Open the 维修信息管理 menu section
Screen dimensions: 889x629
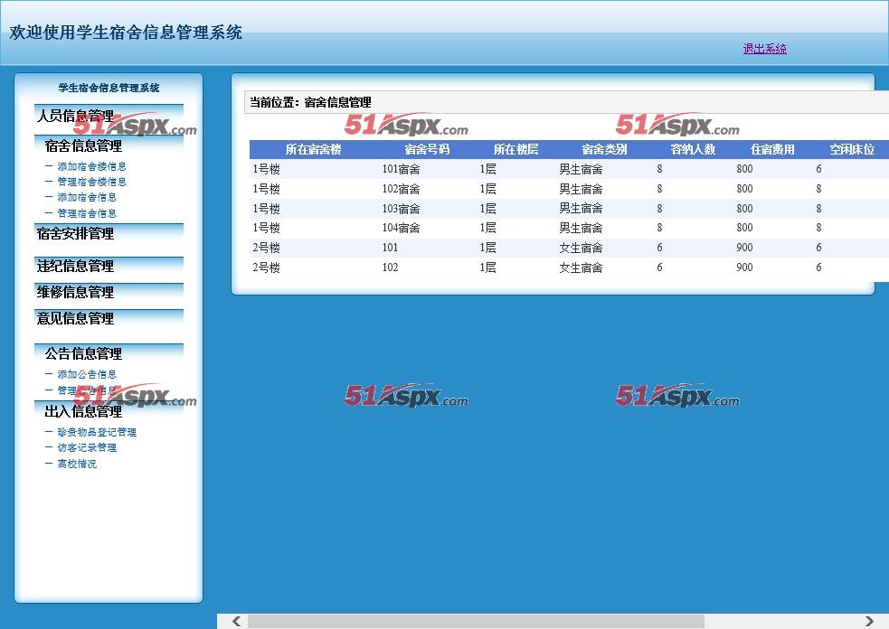pyautogui.click(x=75, y=292)
